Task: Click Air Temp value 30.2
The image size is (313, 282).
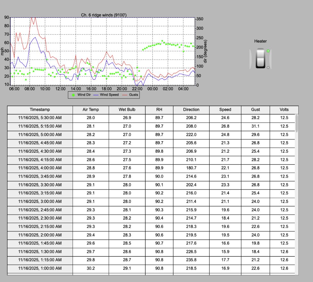Action: click(91, 268)
